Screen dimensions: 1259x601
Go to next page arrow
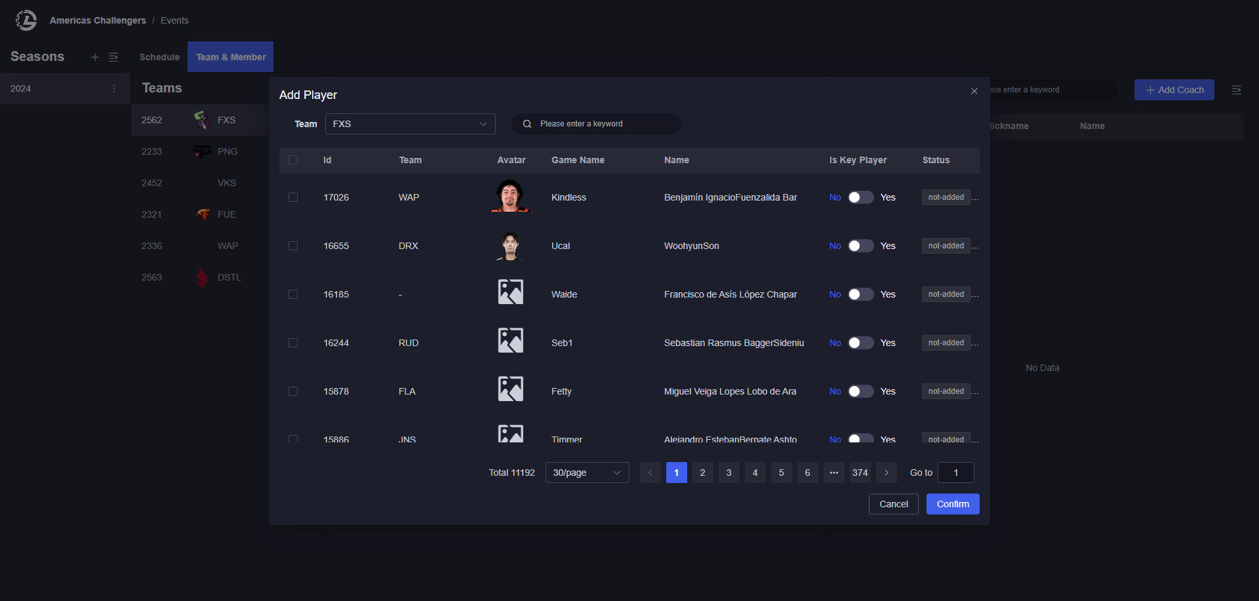coord(886,473)
